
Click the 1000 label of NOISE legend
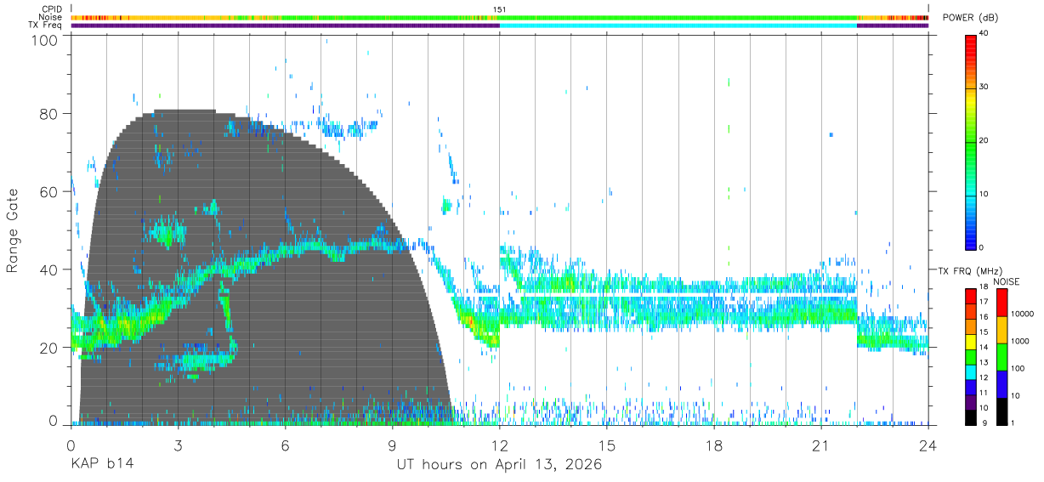pos(1021,341)
